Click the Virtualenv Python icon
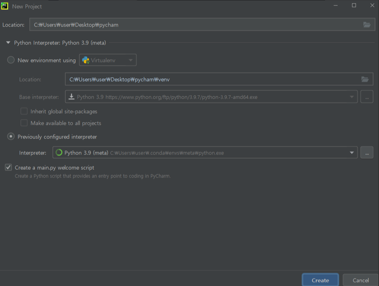Screen dimensions: 379x286 pos(86,60)
